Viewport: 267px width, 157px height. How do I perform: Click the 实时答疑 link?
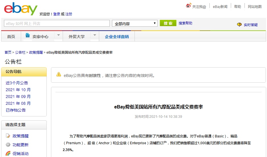[x=251, y=25]
